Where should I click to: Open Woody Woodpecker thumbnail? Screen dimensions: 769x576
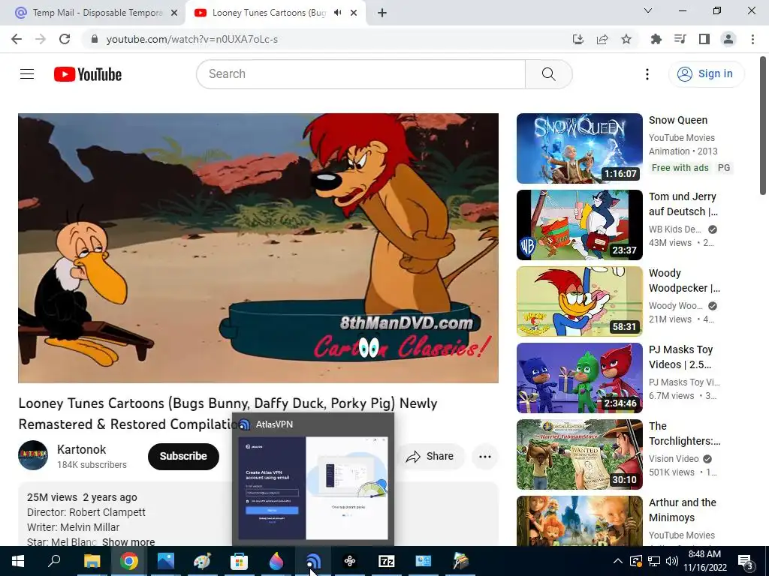(579, 301)
